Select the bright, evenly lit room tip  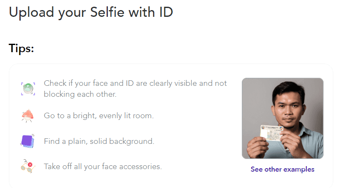tap(99, 116)
